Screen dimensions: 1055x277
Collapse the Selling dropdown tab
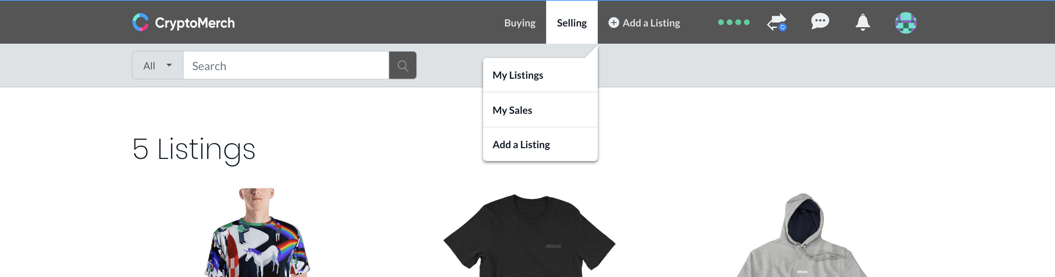pyautogui.click(x=571, y=23)
